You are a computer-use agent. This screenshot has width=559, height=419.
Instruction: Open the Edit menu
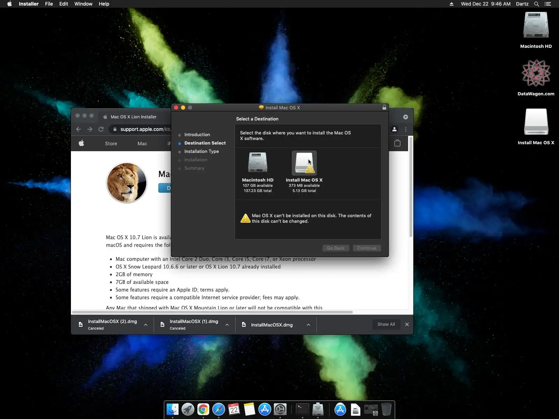pyautogui.click(x=64, y=4)
